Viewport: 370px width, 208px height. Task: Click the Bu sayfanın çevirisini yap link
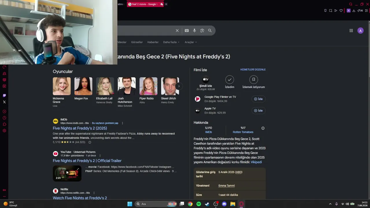coord(105,123)
